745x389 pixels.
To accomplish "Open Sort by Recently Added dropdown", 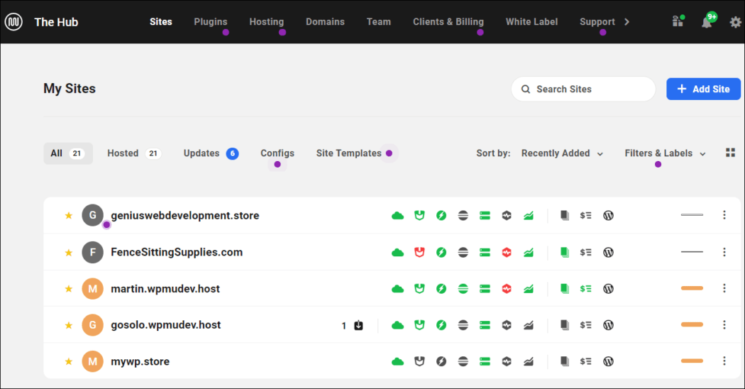I will [562, 153].
